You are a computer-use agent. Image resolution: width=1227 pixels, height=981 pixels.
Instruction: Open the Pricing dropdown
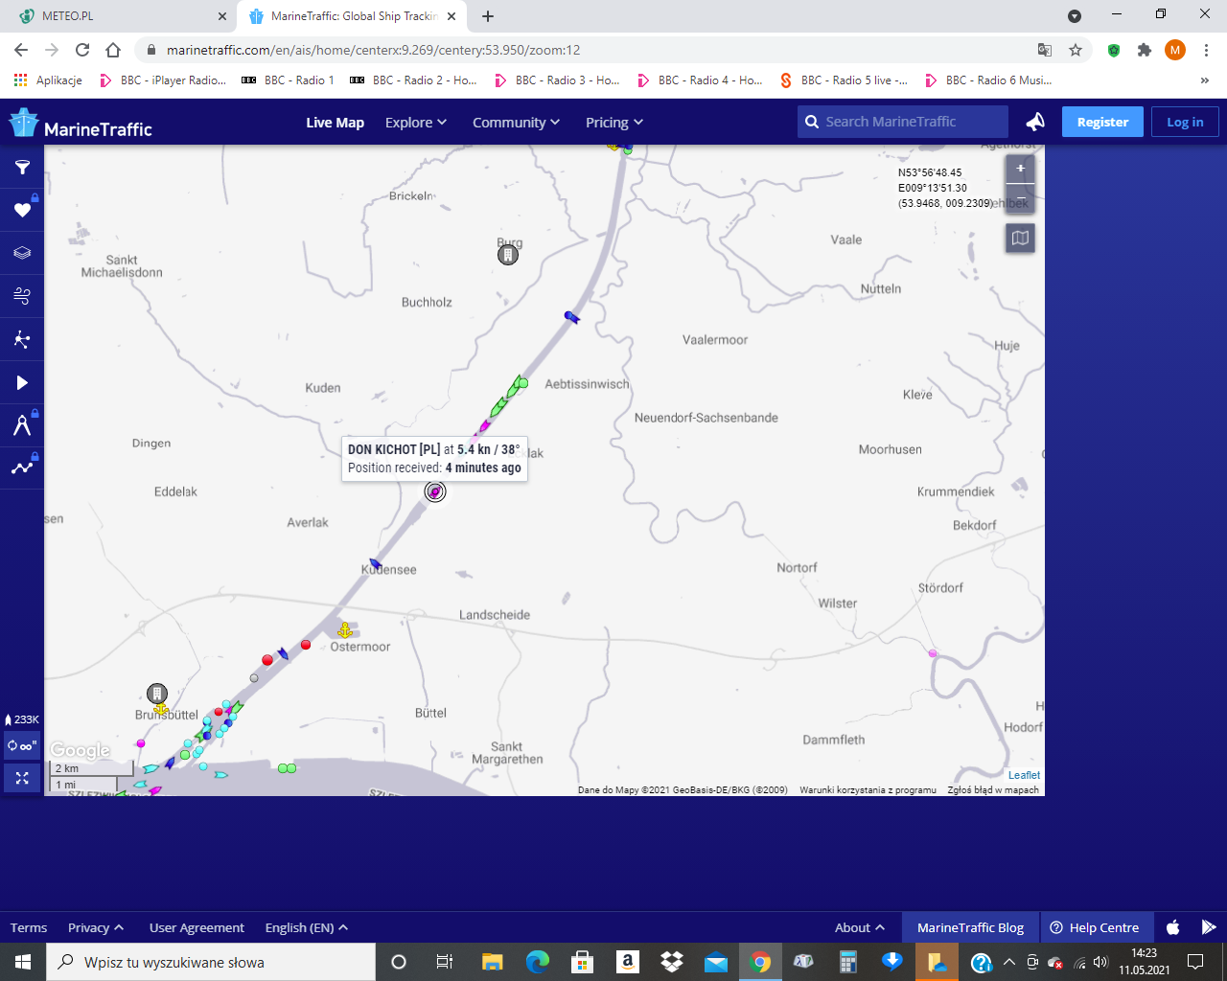pos(613,123)
